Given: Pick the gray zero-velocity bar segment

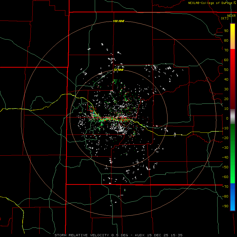Looking at the screenshot, I should click(x=233, y=117).
